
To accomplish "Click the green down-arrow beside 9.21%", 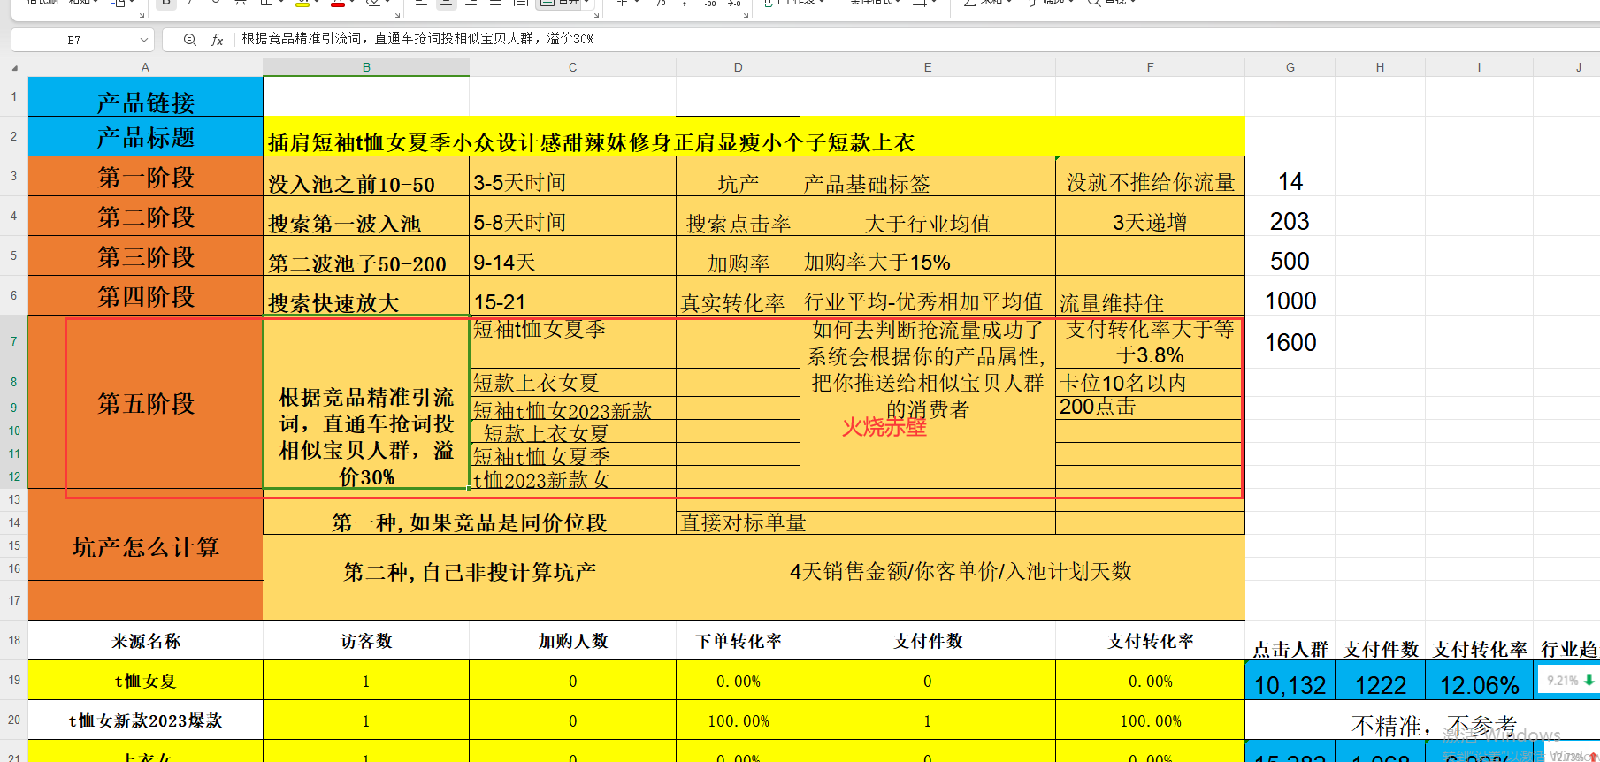I will [x=1589, y=680].
